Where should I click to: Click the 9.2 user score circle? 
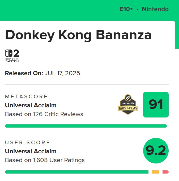156,151
